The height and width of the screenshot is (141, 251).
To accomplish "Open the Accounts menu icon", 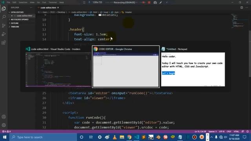I will click(x=4, y=117).
